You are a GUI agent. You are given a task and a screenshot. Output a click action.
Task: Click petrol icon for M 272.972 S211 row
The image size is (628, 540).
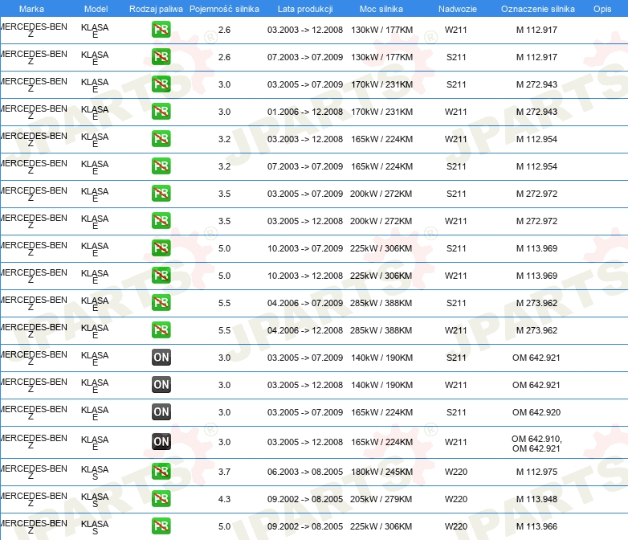pyautogui.click(x=161, y=193)
